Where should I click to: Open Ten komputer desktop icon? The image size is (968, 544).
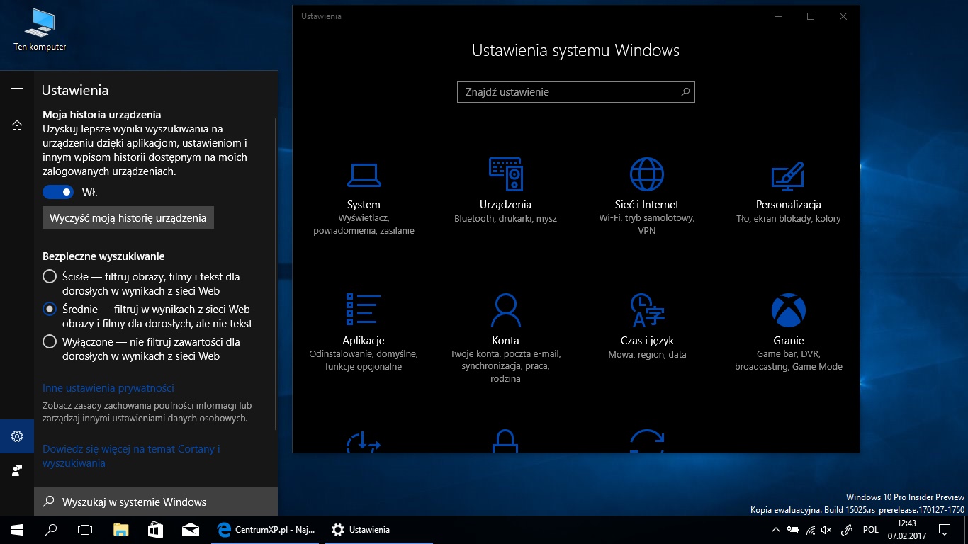(x=40, y=30)
